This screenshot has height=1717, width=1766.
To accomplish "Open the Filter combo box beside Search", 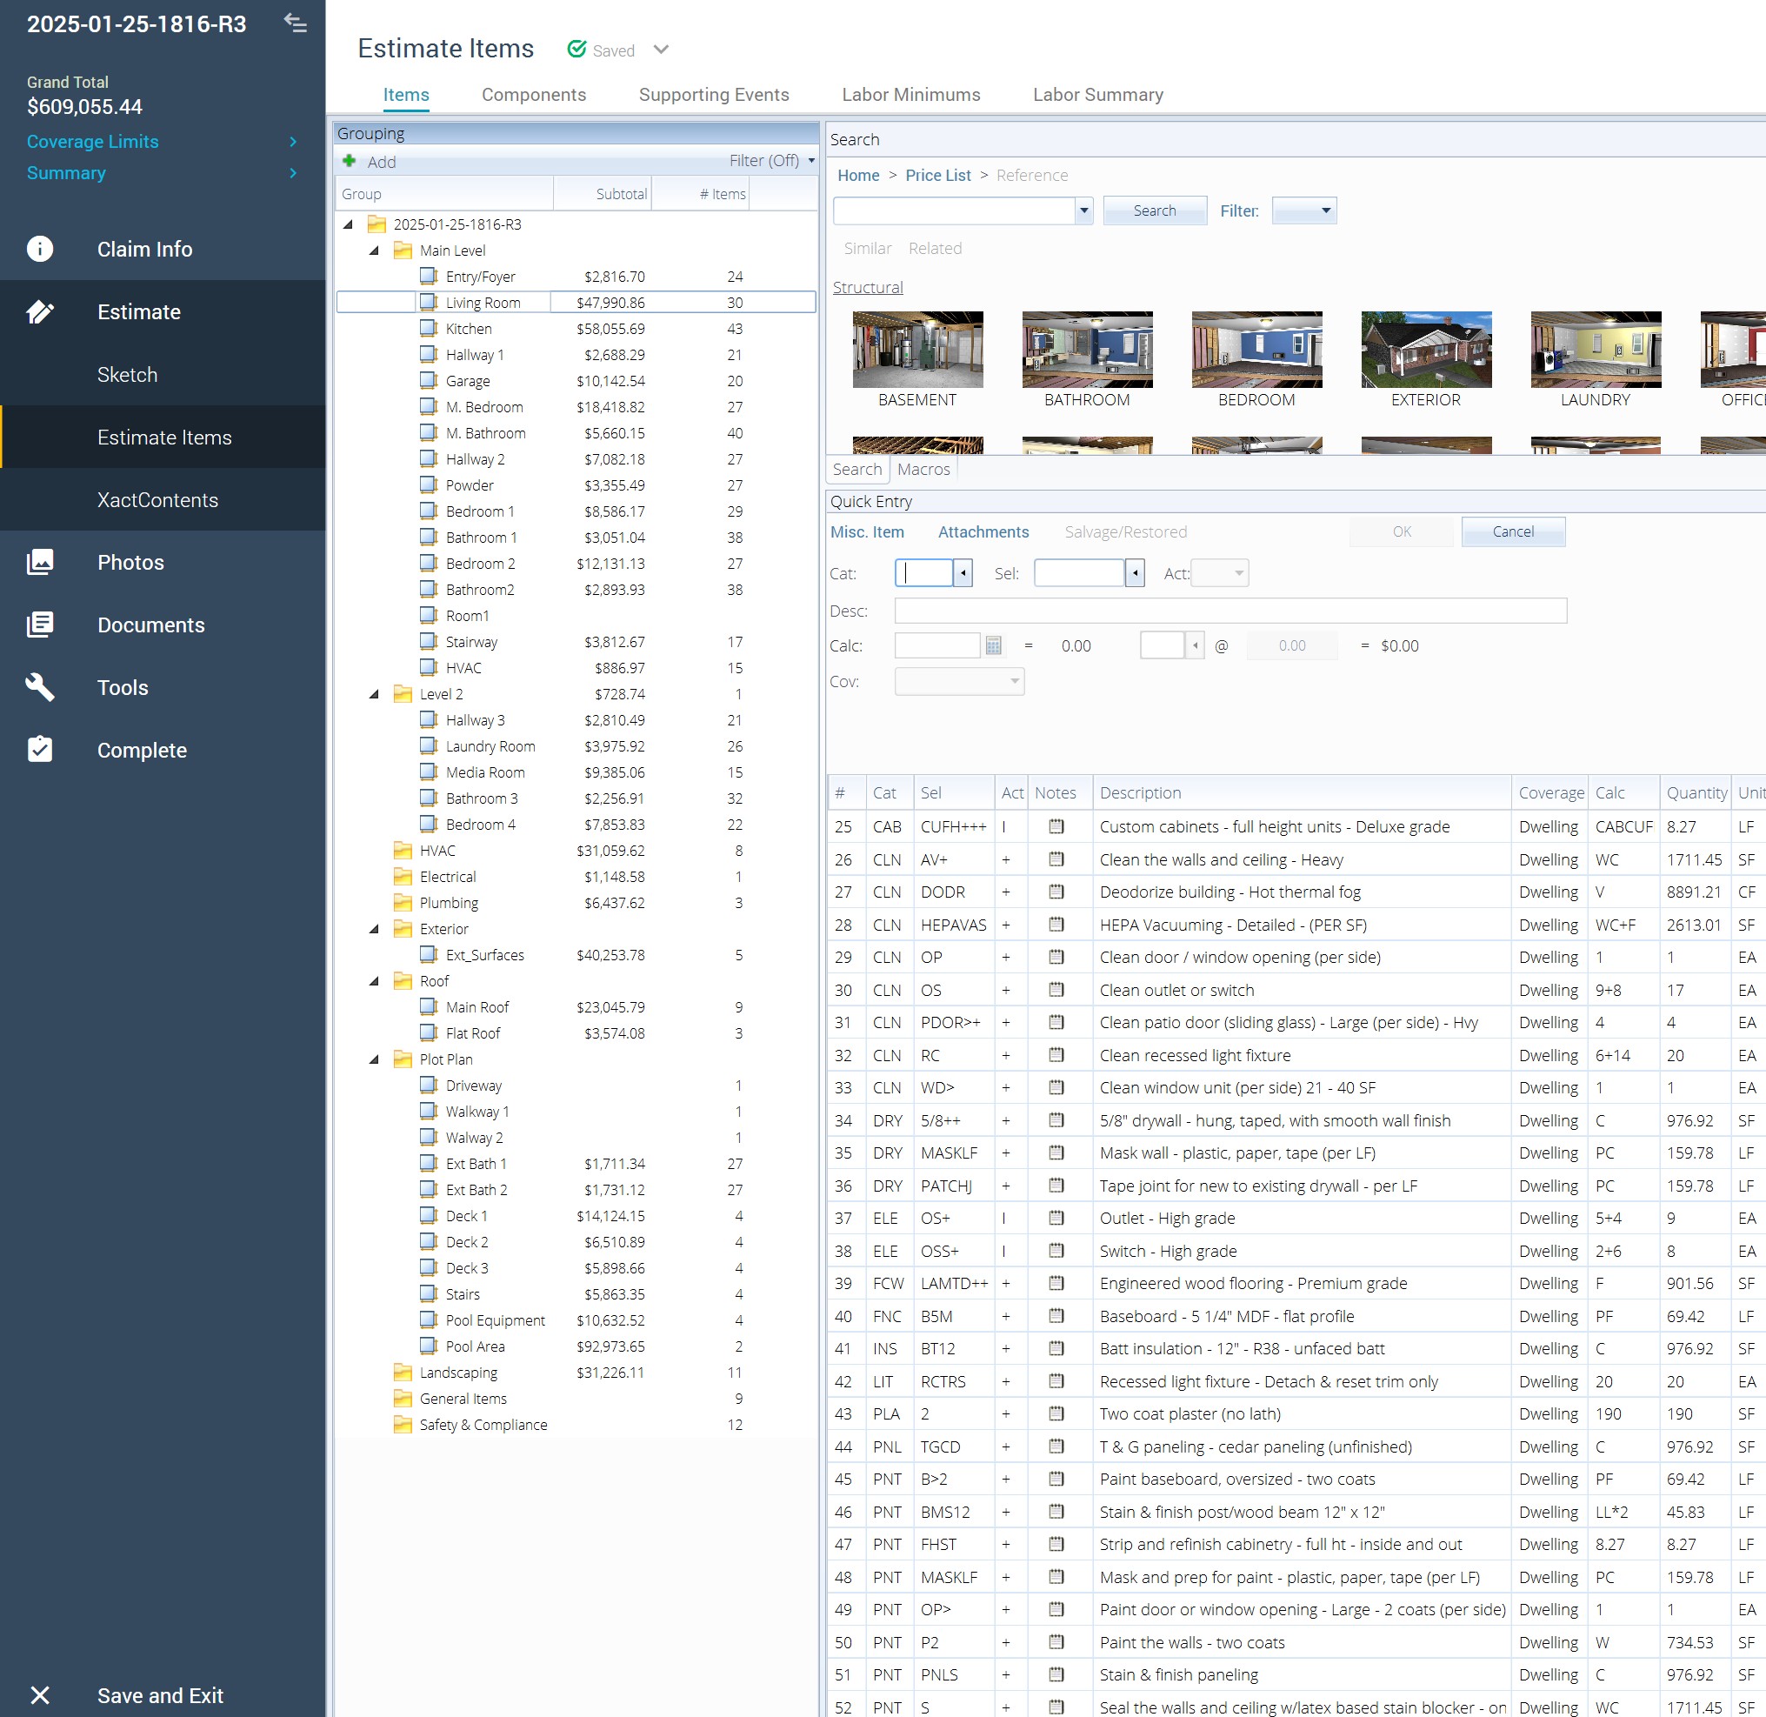I will (1303, 211).
